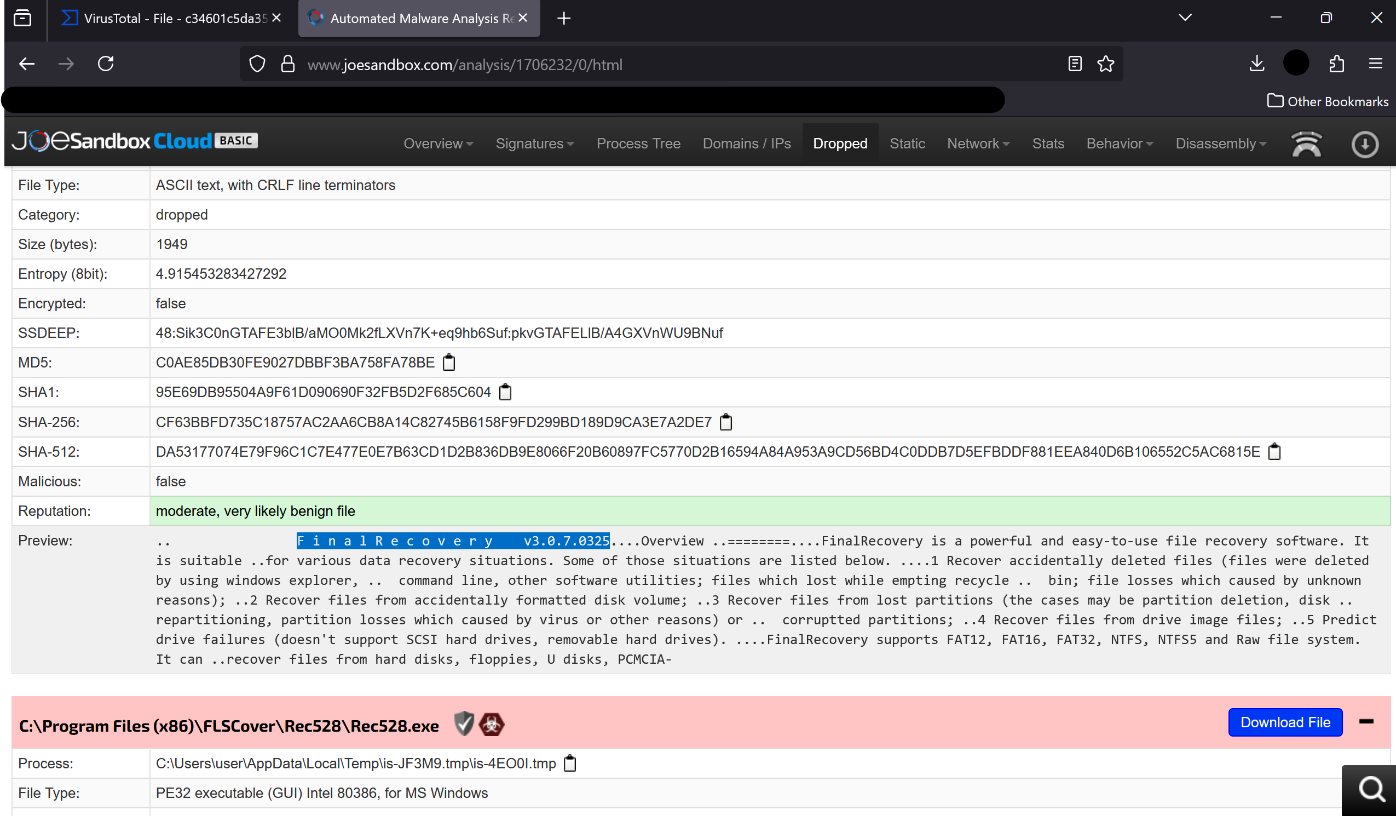The width and height of the screenshot is (1396, 816).
Task: Open the browser Downloads icon
Action: [x=1257, y=63]
